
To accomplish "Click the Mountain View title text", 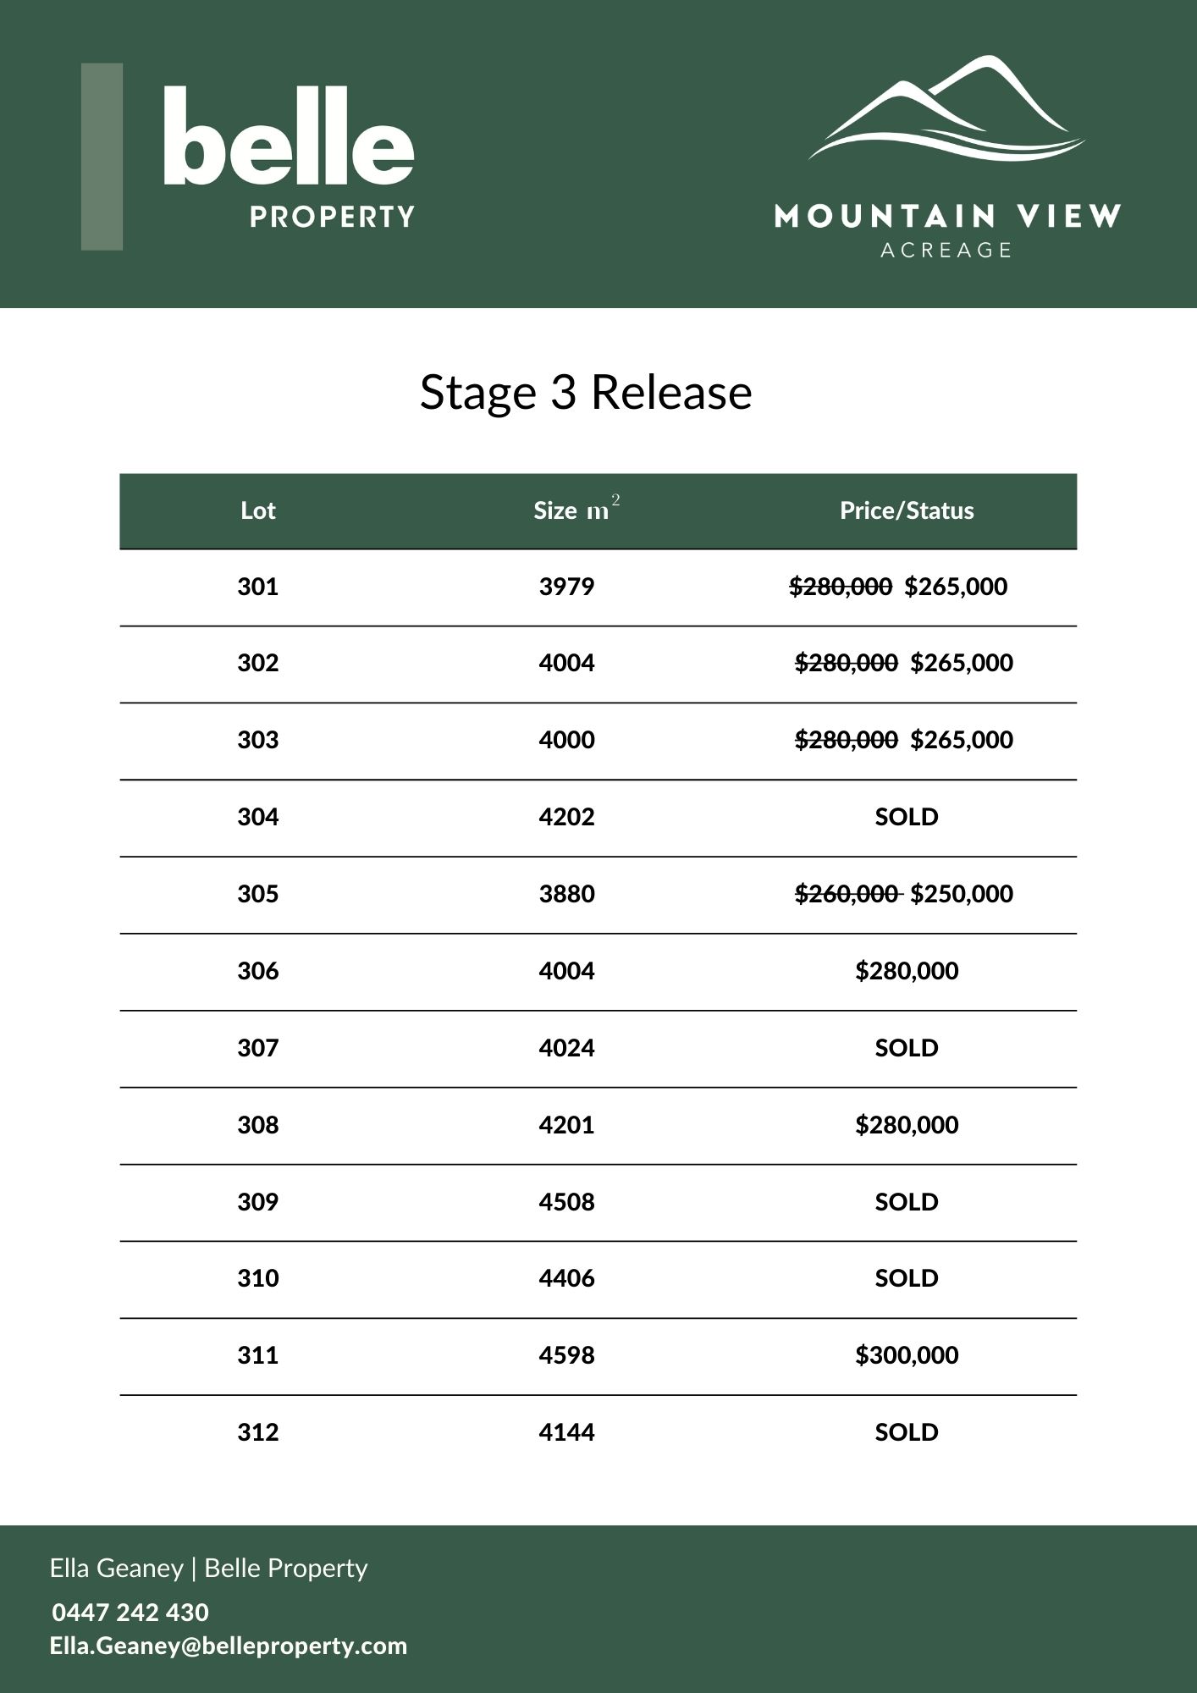I will pos(947,217).
